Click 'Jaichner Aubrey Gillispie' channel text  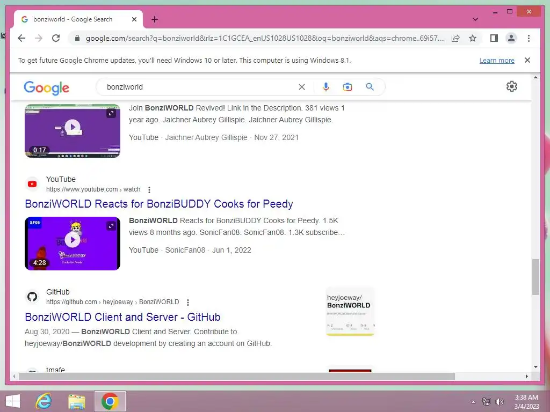pyautogui.click(x=206, y=137)
